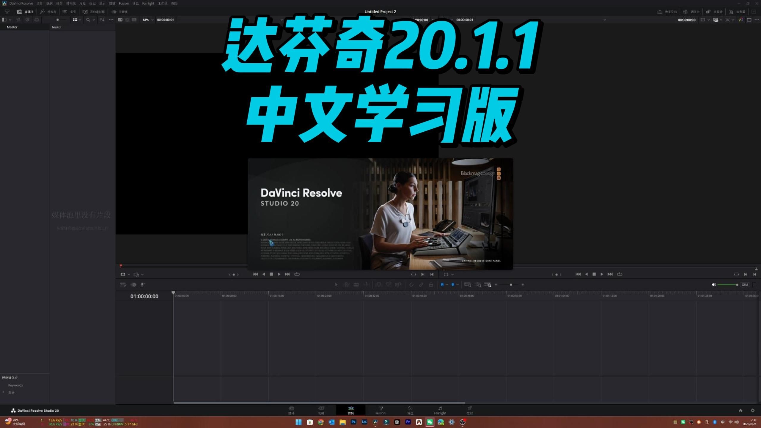The width and height of the screenshot is (761, 428).
Task: Toggle the DIM audio button
Action: click(x=745, y=284)
